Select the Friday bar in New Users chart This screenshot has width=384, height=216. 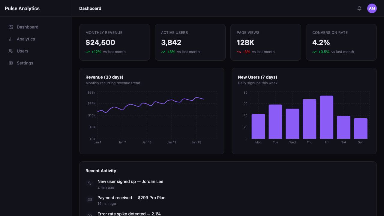(326, 117)
